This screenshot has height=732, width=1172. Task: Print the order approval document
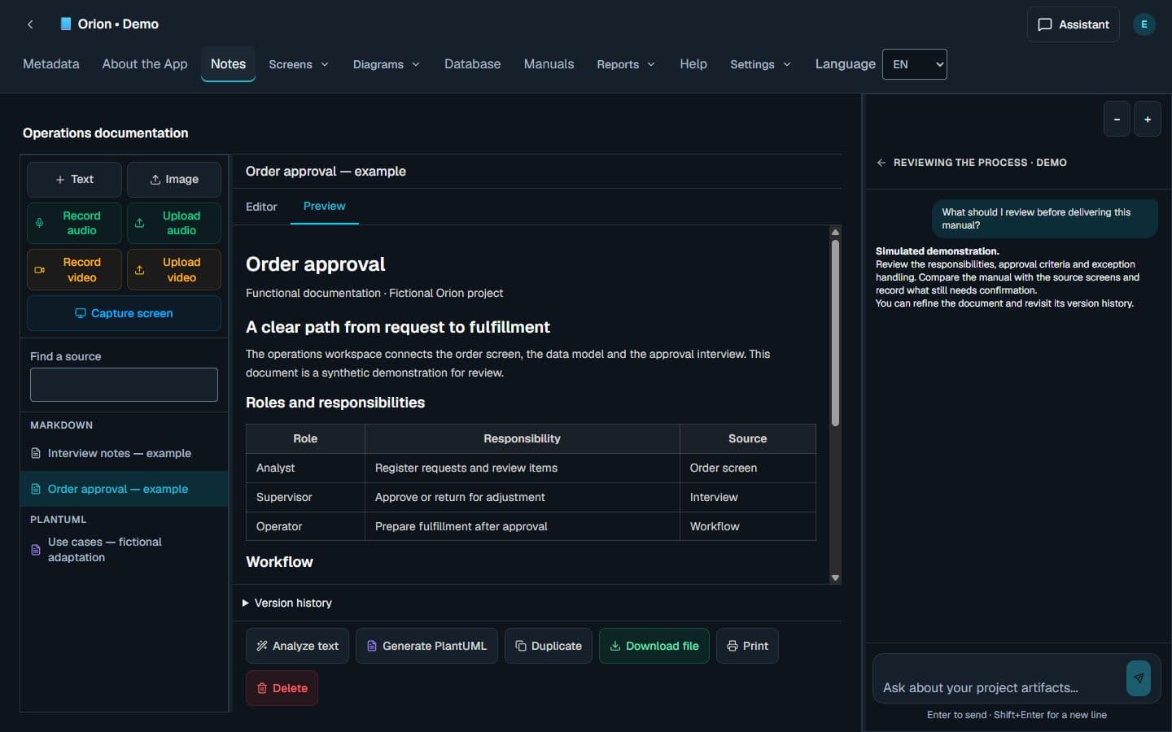click(x=747, y=646)
